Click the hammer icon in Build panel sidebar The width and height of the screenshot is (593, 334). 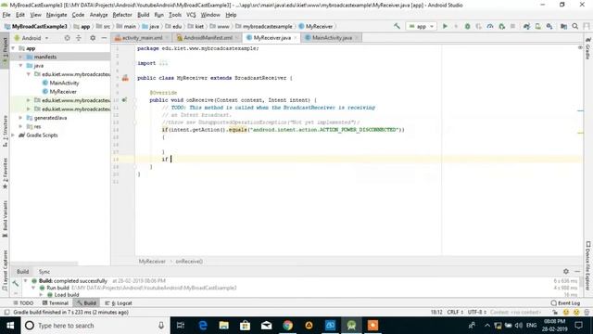pyautogui.click(x=15, y=283)
